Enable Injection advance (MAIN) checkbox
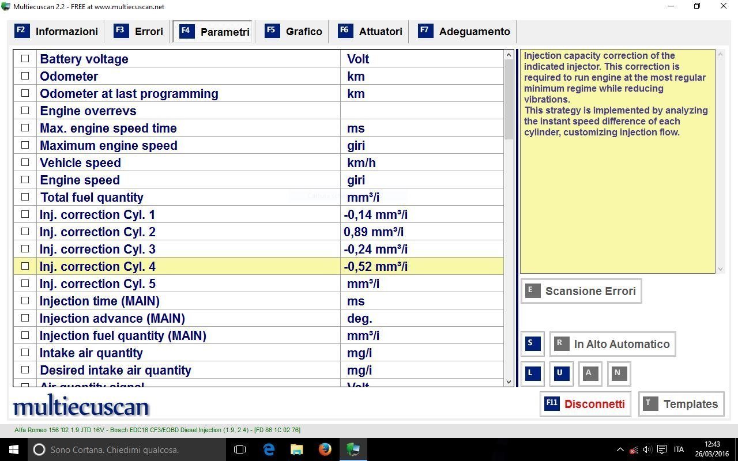 coord(25,318)
